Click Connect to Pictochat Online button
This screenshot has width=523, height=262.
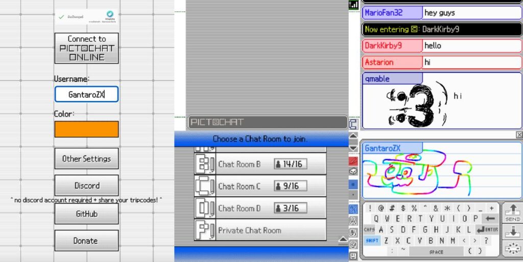(x=86, y=48)
